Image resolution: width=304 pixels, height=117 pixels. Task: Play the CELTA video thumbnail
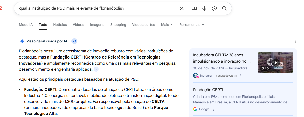point(275,62)
